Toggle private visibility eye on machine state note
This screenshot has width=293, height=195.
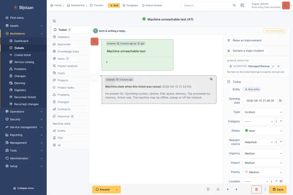pos(211,79)
